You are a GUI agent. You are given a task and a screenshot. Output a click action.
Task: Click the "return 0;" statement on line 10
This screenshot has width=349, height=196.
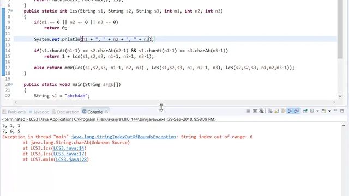(x=56, y=28)
